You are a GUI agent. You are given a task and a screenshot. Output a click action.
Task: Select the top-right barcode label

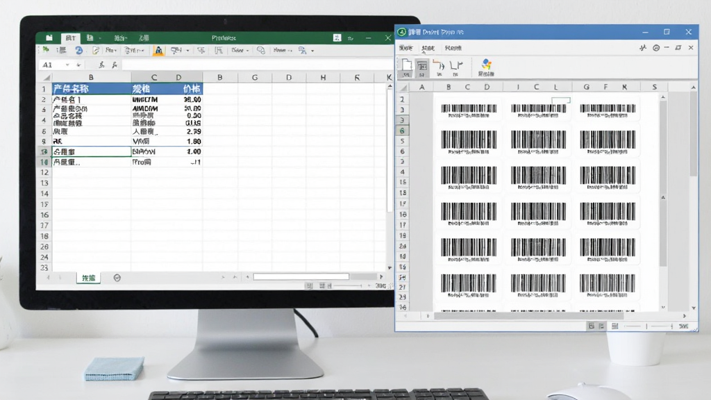point(608,110)
